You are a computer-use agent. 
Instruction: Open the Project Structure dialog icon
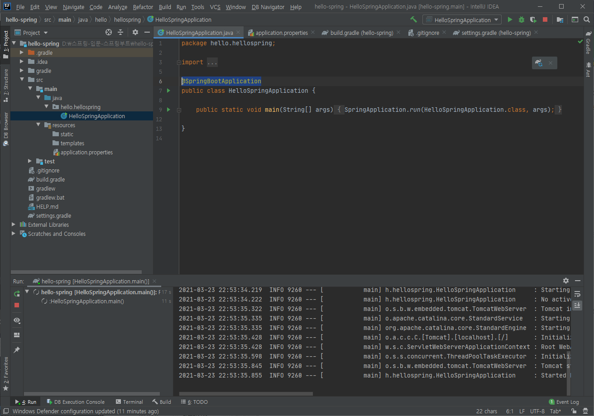(x=560, y=19)
